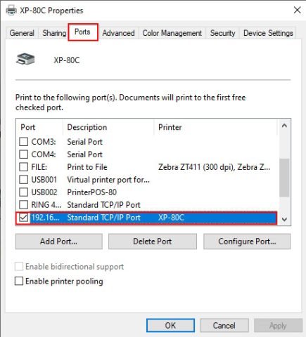This screenshot has width=306, height=337.
Task: Enable the USB001 port checkbox
Action: point(23,180)
